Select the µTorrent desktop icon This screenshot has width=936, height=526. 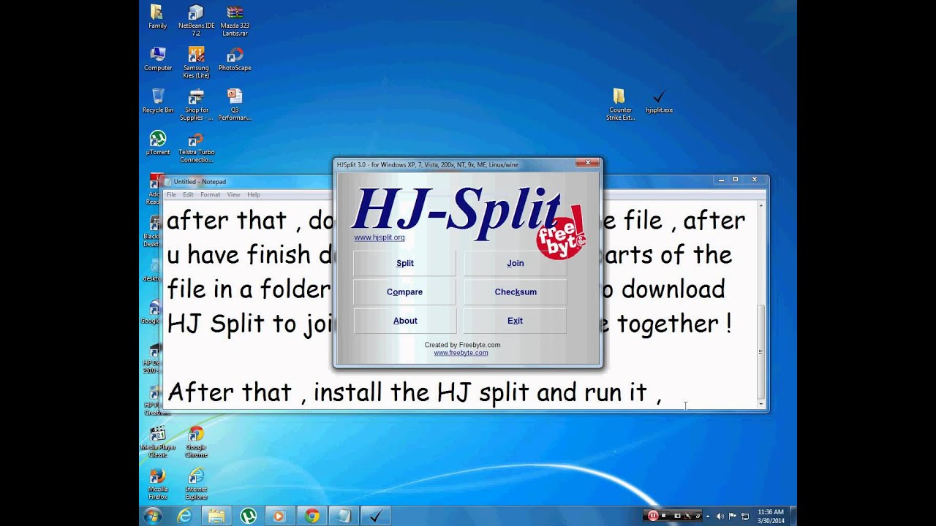(157, 143)
